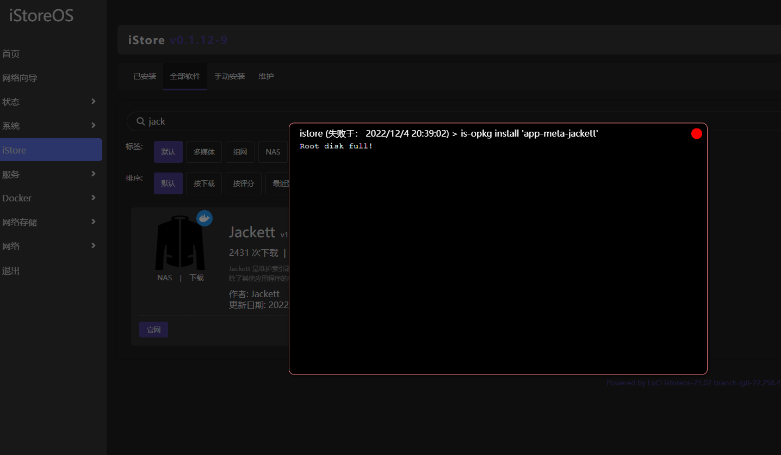Click 退出 to log out
This screenshot has width=781, height=455.
tap(11, 270)
